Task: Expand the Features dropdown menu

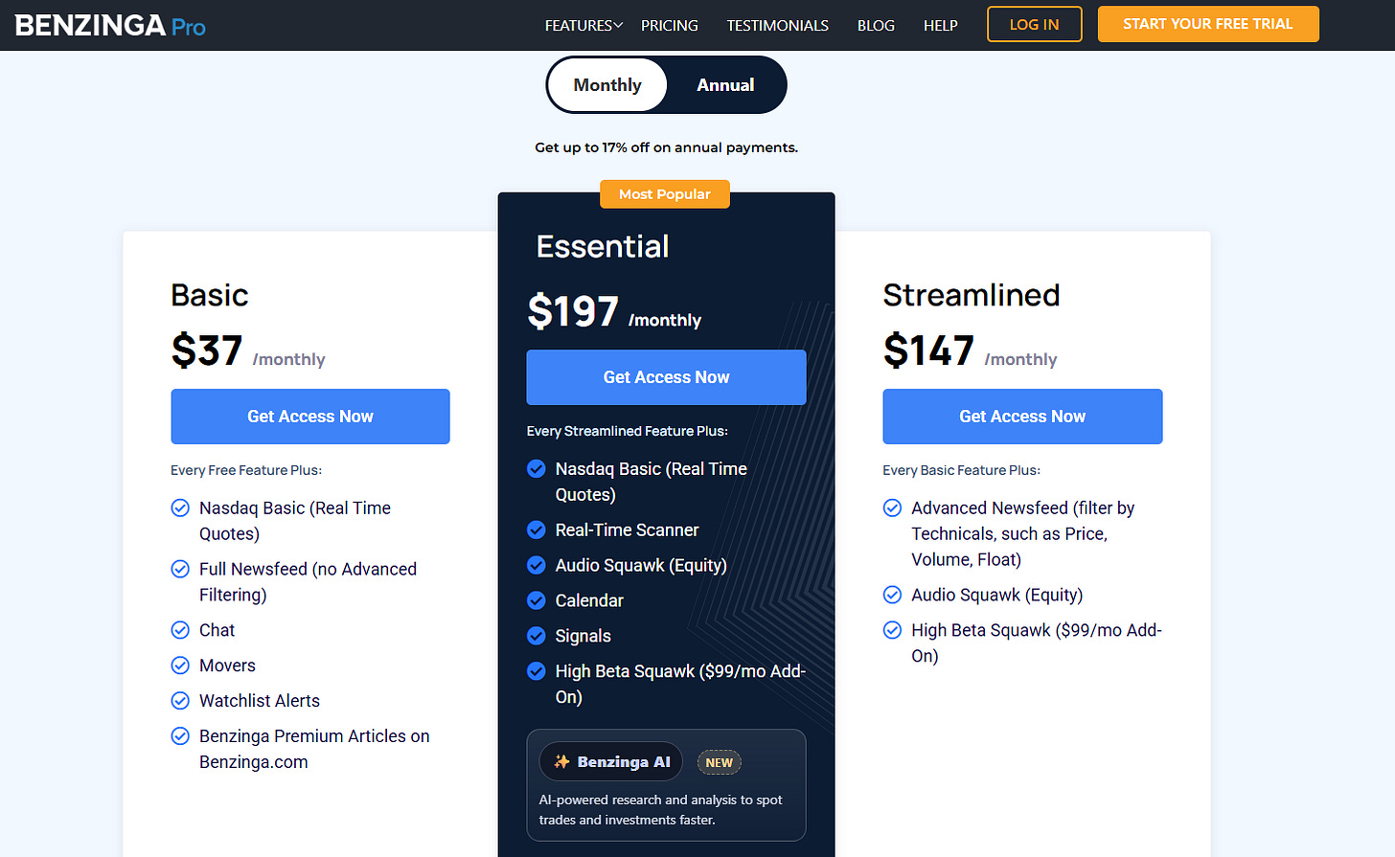Action: tap(583, 26)
